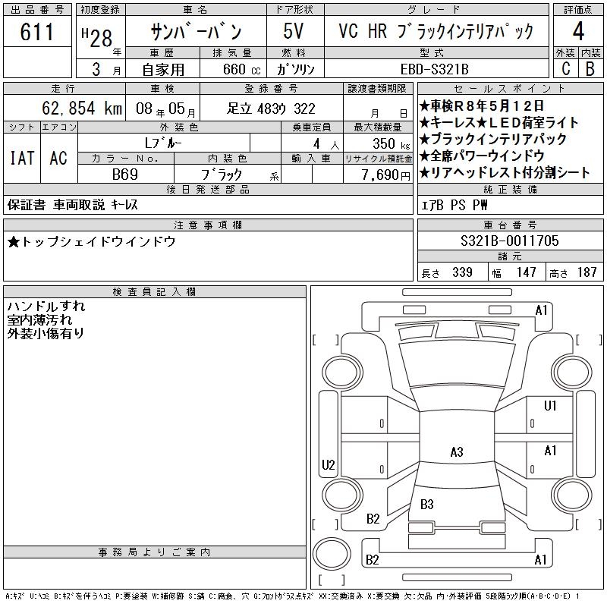Image resolution: width=607 pixels, height=607 pixels.
Task: Select height value 187
Action: (587, 272)
